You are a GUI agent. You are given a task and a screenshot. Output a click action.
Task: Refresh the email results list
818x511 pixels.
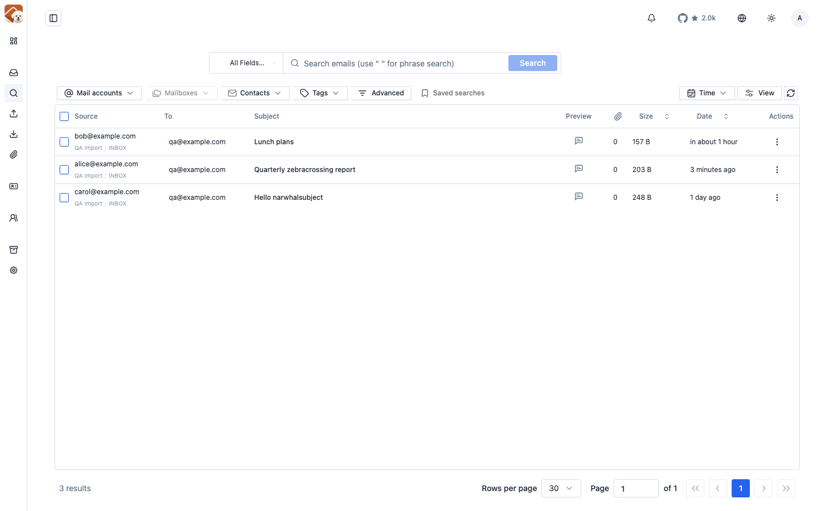tap(791, 93)
